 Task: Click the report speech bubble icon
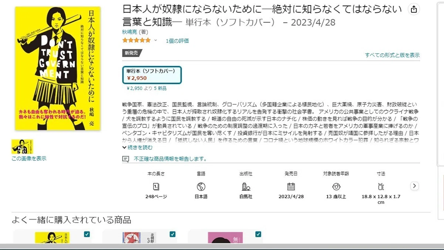pos(126,159)
